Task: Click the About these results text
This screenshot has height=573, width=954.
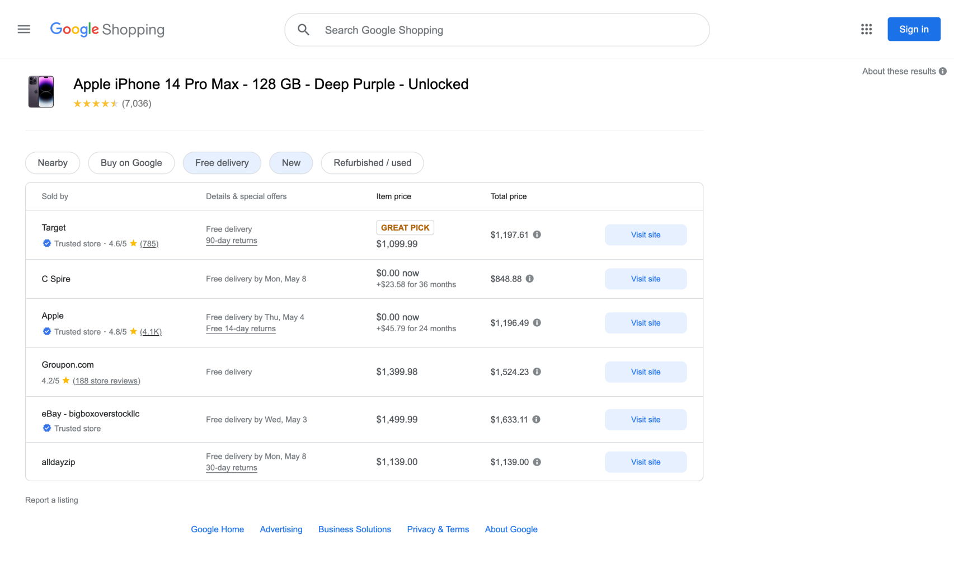Action: pyautogui.click(x=899, y=71)
